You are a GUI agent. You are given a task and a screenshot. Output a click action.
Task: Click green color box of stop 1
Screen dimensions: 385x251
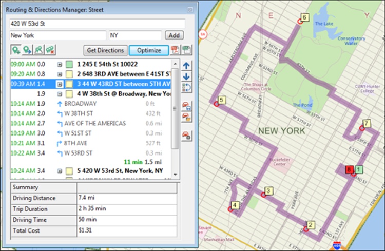click(69, 65)
